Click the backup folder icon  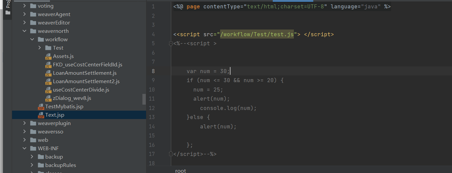(x=41, y=157)
